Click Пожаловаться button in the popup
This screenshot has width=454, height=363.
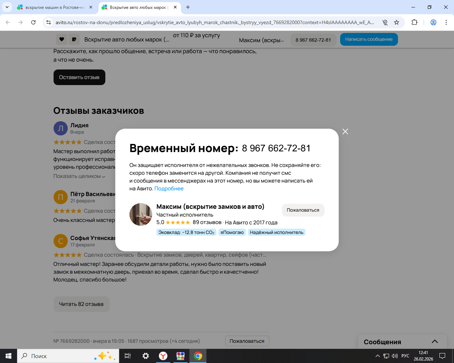coord(303,210)
